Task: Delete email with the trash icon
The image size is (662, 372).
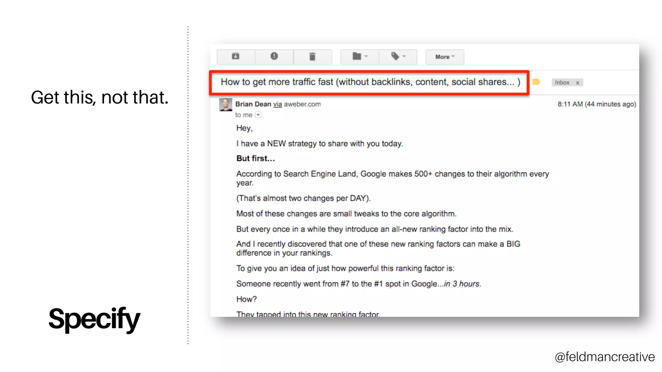Action: [312, 57]
